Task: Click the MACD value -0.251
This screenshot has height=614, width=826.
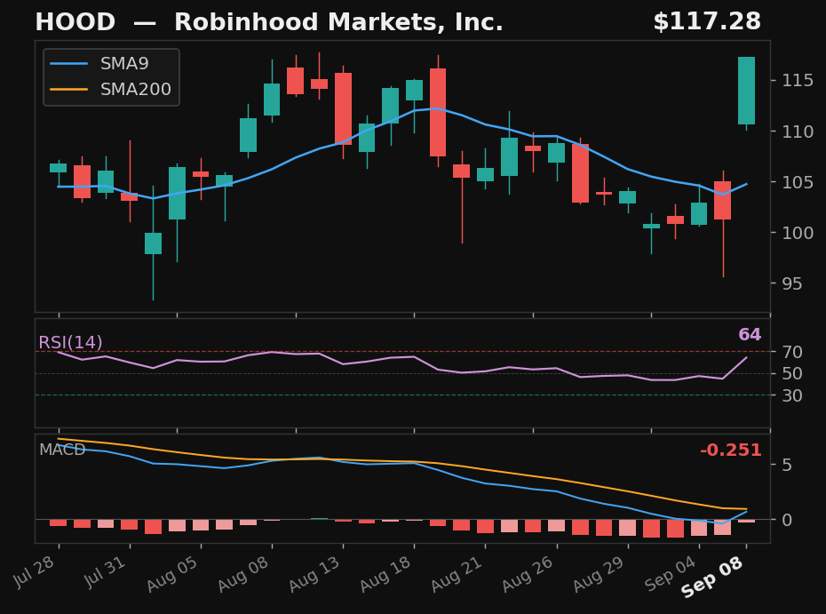Action: [731, 451]
